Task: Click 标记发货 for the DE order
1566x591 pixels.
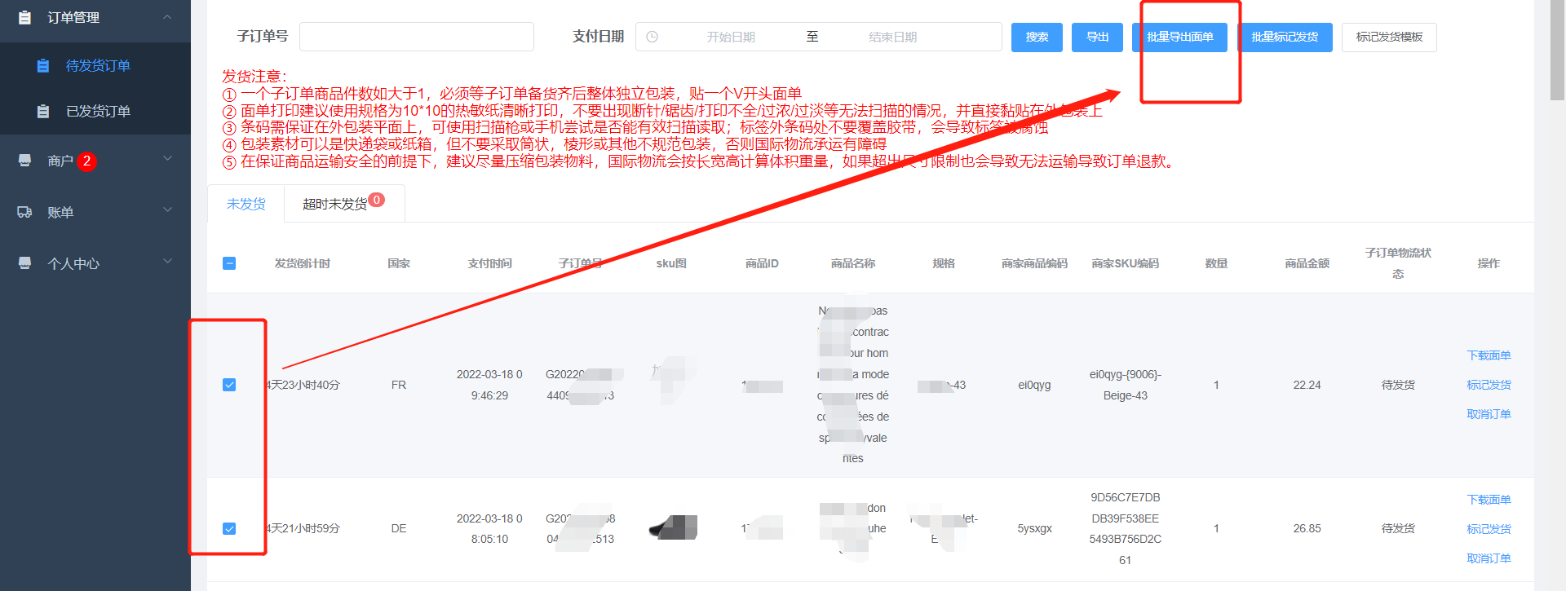Action: (1489, 529)
